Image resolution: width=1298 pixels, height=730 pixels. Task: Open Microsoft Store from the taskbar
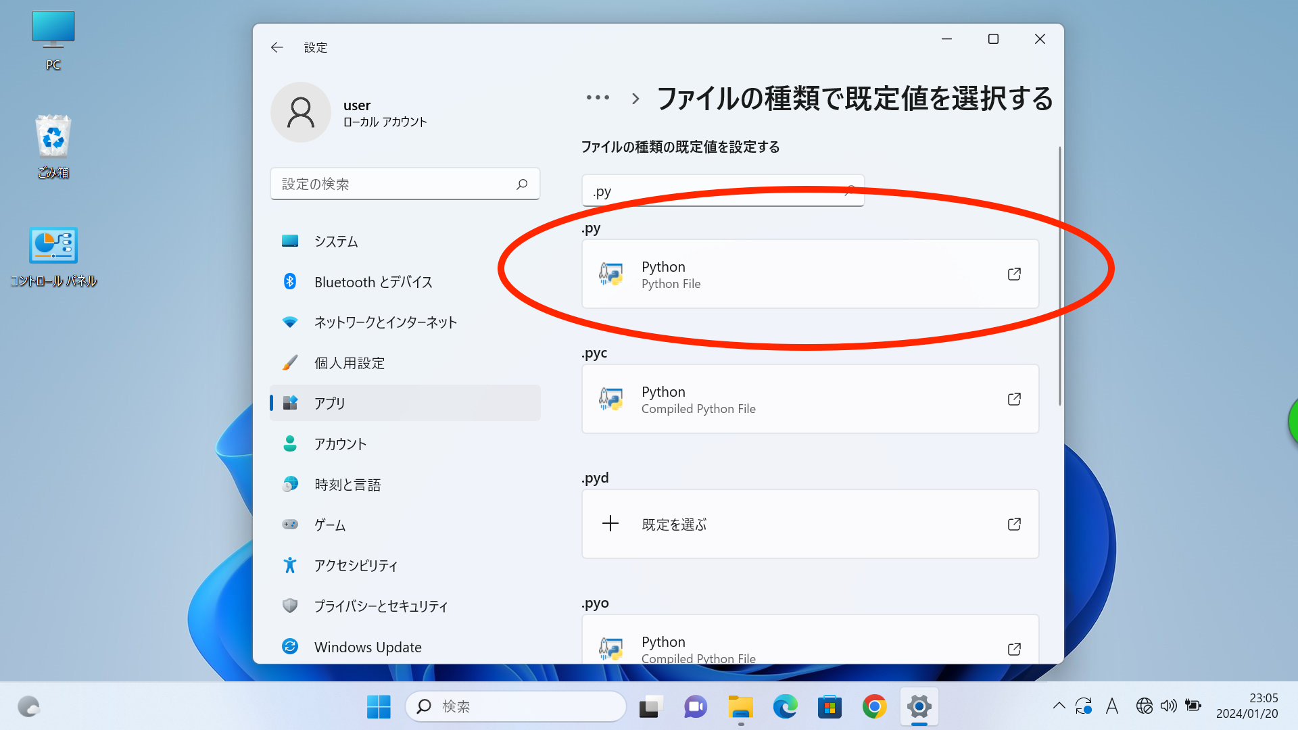click(830, 706)
